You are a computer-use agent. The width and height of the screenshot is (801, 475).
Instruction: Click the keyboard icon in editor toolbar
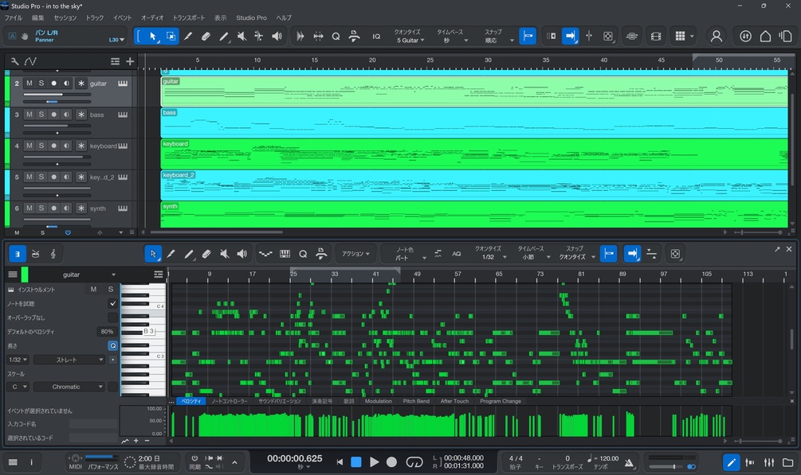tap(285, 254)
